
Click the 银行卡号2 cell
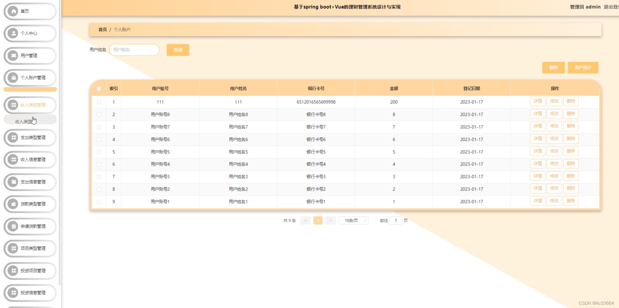(316, 189)
